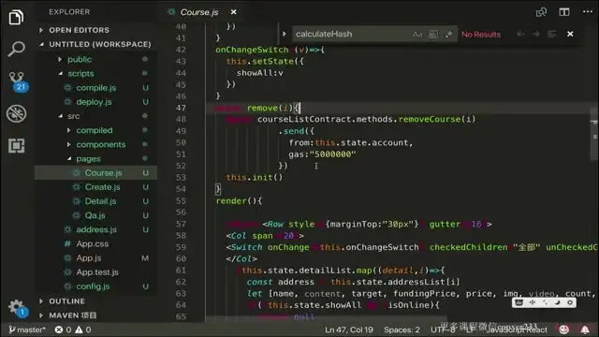Viewport: 599px width, 337px height.
Task: Expand the components folder
Action: [101, 144]
